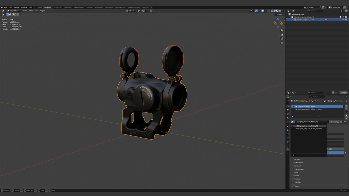
Task: Hide selected Sights_Aimpoint_Micro_T2 object in viewport
Action: point(343,20)
